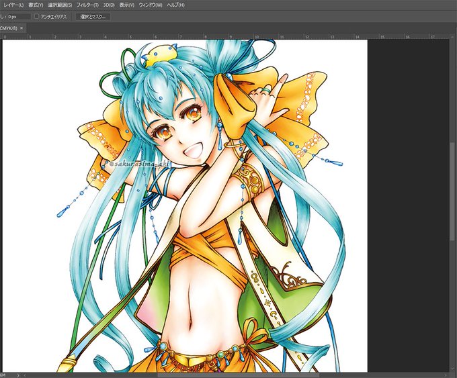457x378 pixels.
Task: Open the 選択範囲(S) menu
Action: pyautogui.click(x=60, y=5)
